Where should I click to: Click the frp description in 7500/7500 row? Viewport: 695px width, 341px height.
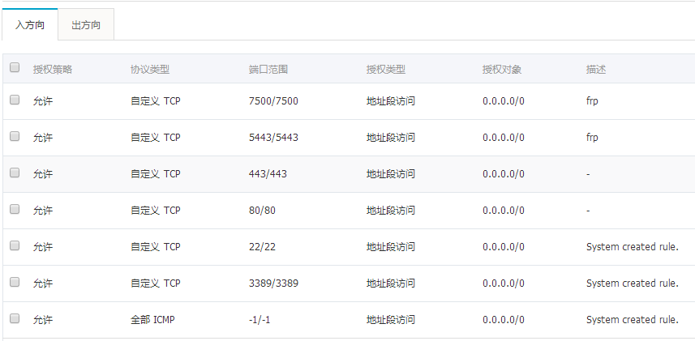[592, 101]
